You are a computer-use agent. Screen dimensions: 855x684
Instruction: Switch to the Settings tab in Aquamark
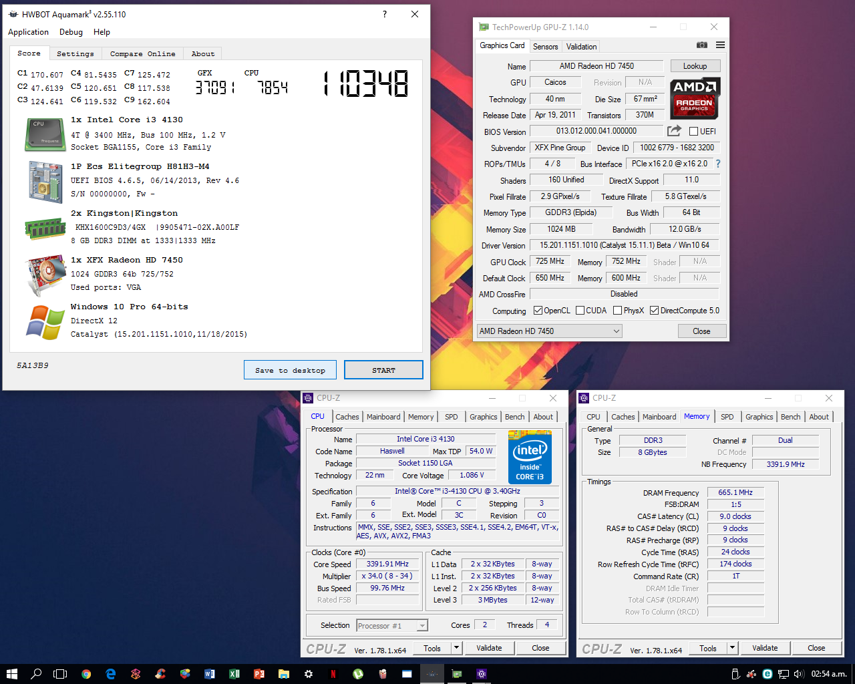(x=75, y=53)
